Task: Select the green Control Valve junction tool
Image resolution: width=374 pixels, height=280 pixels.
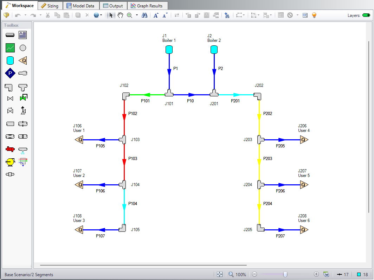Action: tap(23, 97)
